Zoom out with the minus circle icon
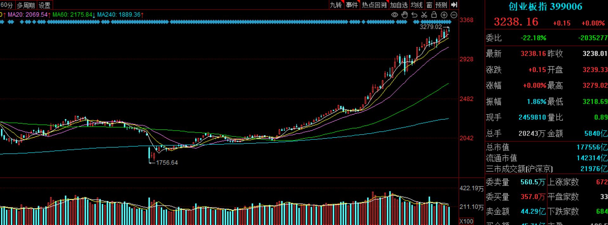This screenshot has width=608, height=225. (x=454, y=15)
